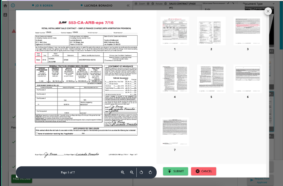Zoom in using the magnifier in the preview toolbar
The image size is (283, 186).
tap(123, 172)
